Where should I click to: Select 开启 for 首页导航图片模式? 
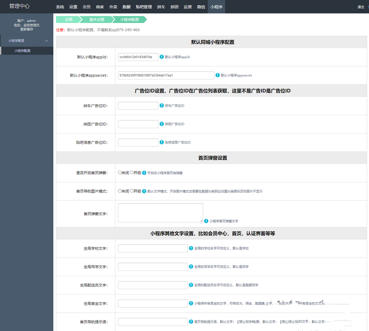(132, 190)
